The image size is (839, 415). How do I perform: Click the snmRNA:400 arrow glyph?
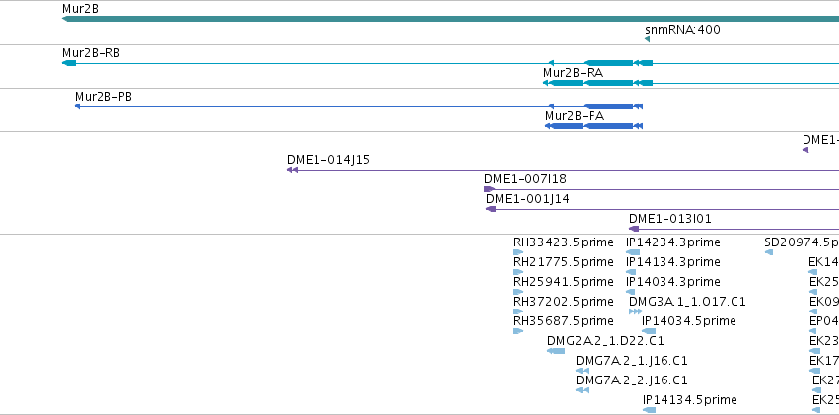(648, 39)
